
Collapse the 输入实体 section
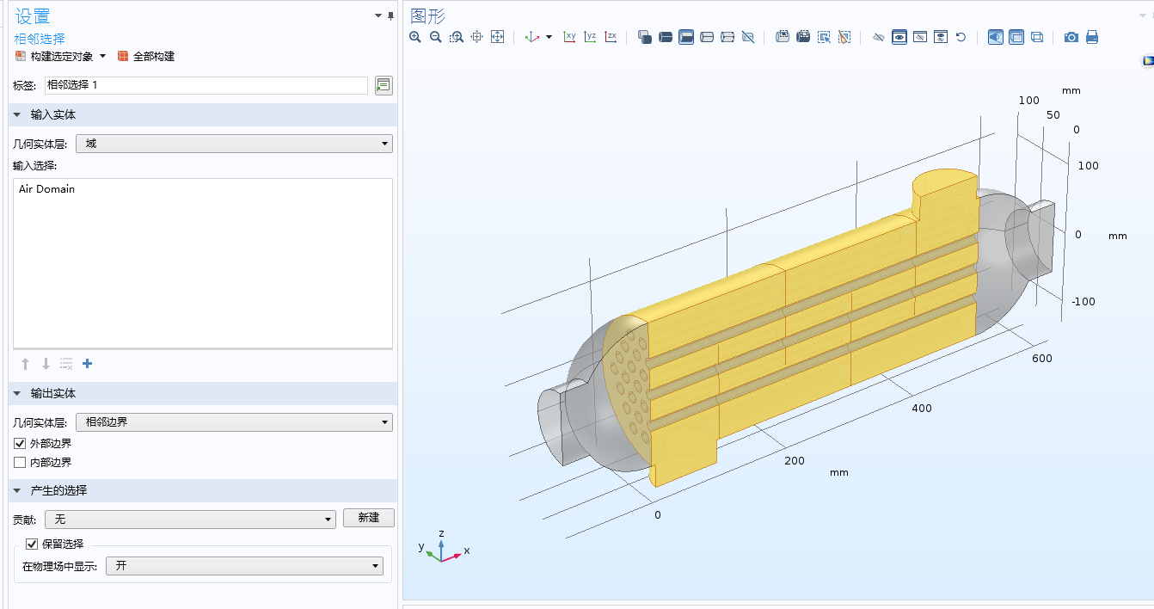click(x=17, y=114)
